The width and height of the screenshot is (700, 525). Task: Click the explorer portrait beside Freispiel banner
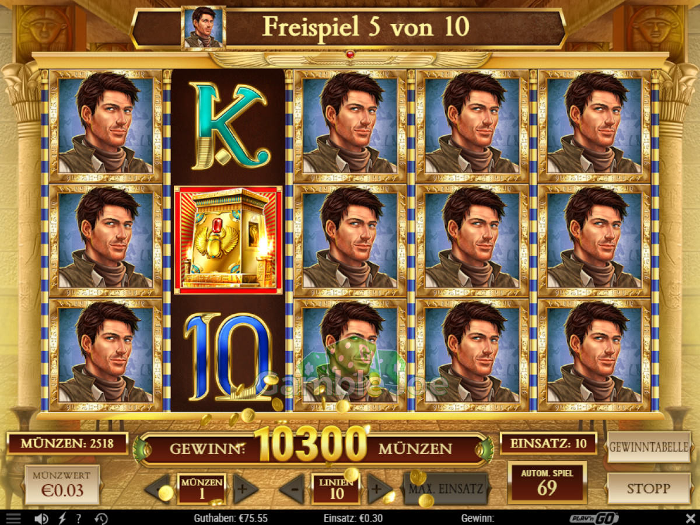(x=204, y=28)
